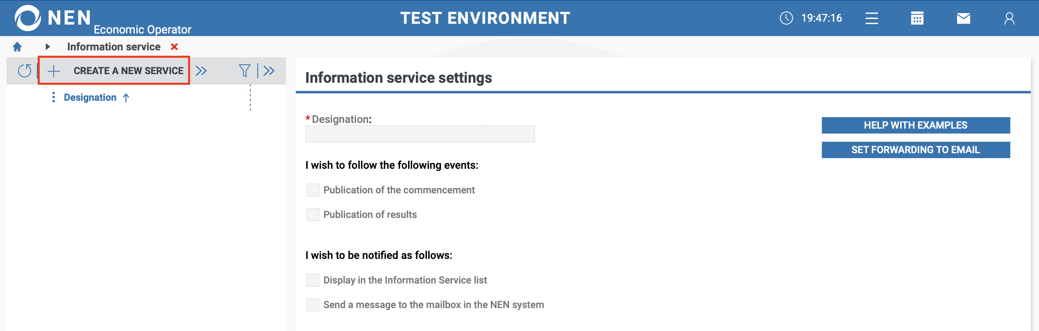The height and width of the screenshot is (331, 1039).
Task: Enable Send a message to NEN mailbox
Action: pos(313,305)
